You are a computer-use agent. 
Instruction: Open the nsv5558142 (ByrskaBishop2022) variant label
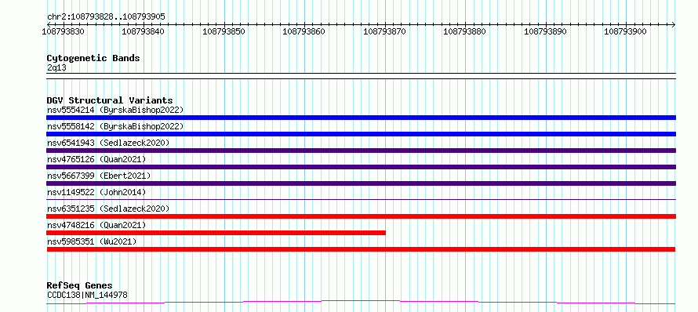click(115, 126)
